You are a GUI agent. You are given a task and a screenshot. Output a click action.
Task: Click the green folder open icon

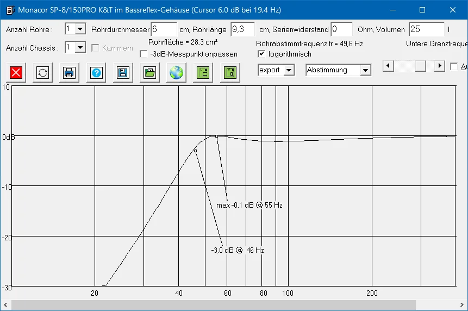[x=149, y=72]
